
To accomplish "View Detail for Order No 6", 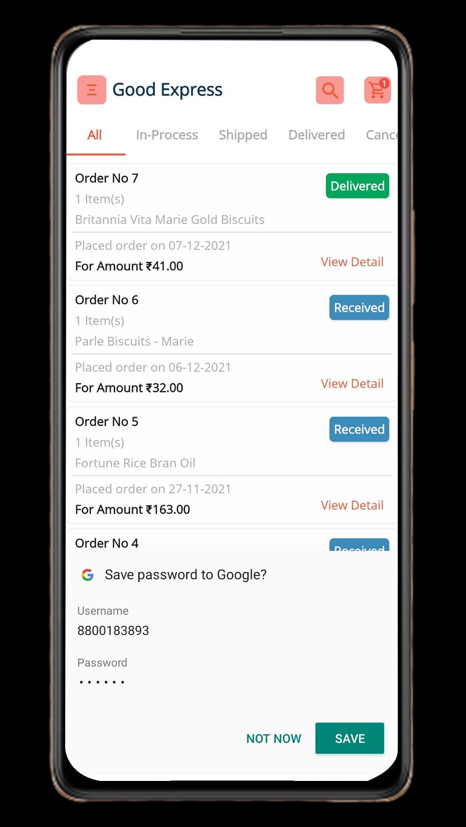I will (x=352, y=384).
